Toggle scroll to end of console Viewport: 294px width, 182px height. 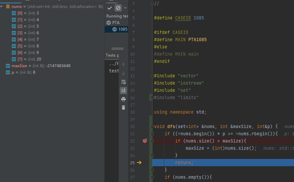[123, 91]
